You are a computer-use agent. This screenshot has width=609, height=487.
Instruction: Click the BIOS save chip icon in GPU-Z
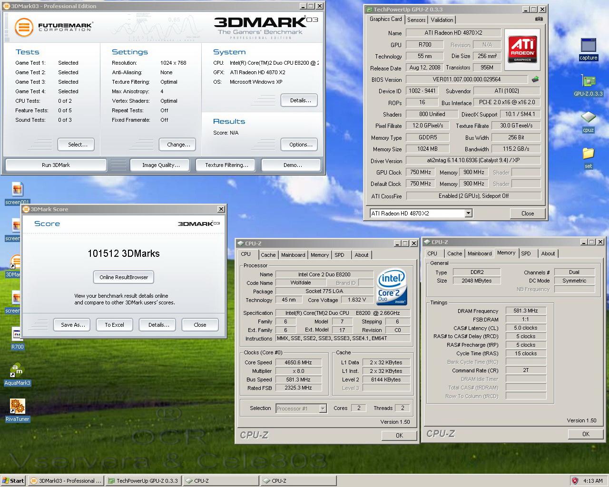[535, 79]
